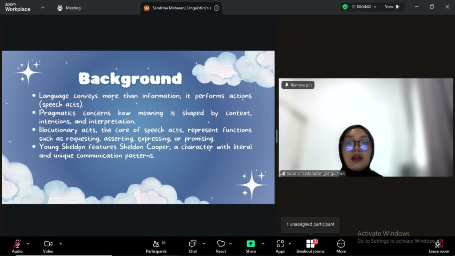
Task: Open the View layout dropdown
Action: click(x=392, y=7)
